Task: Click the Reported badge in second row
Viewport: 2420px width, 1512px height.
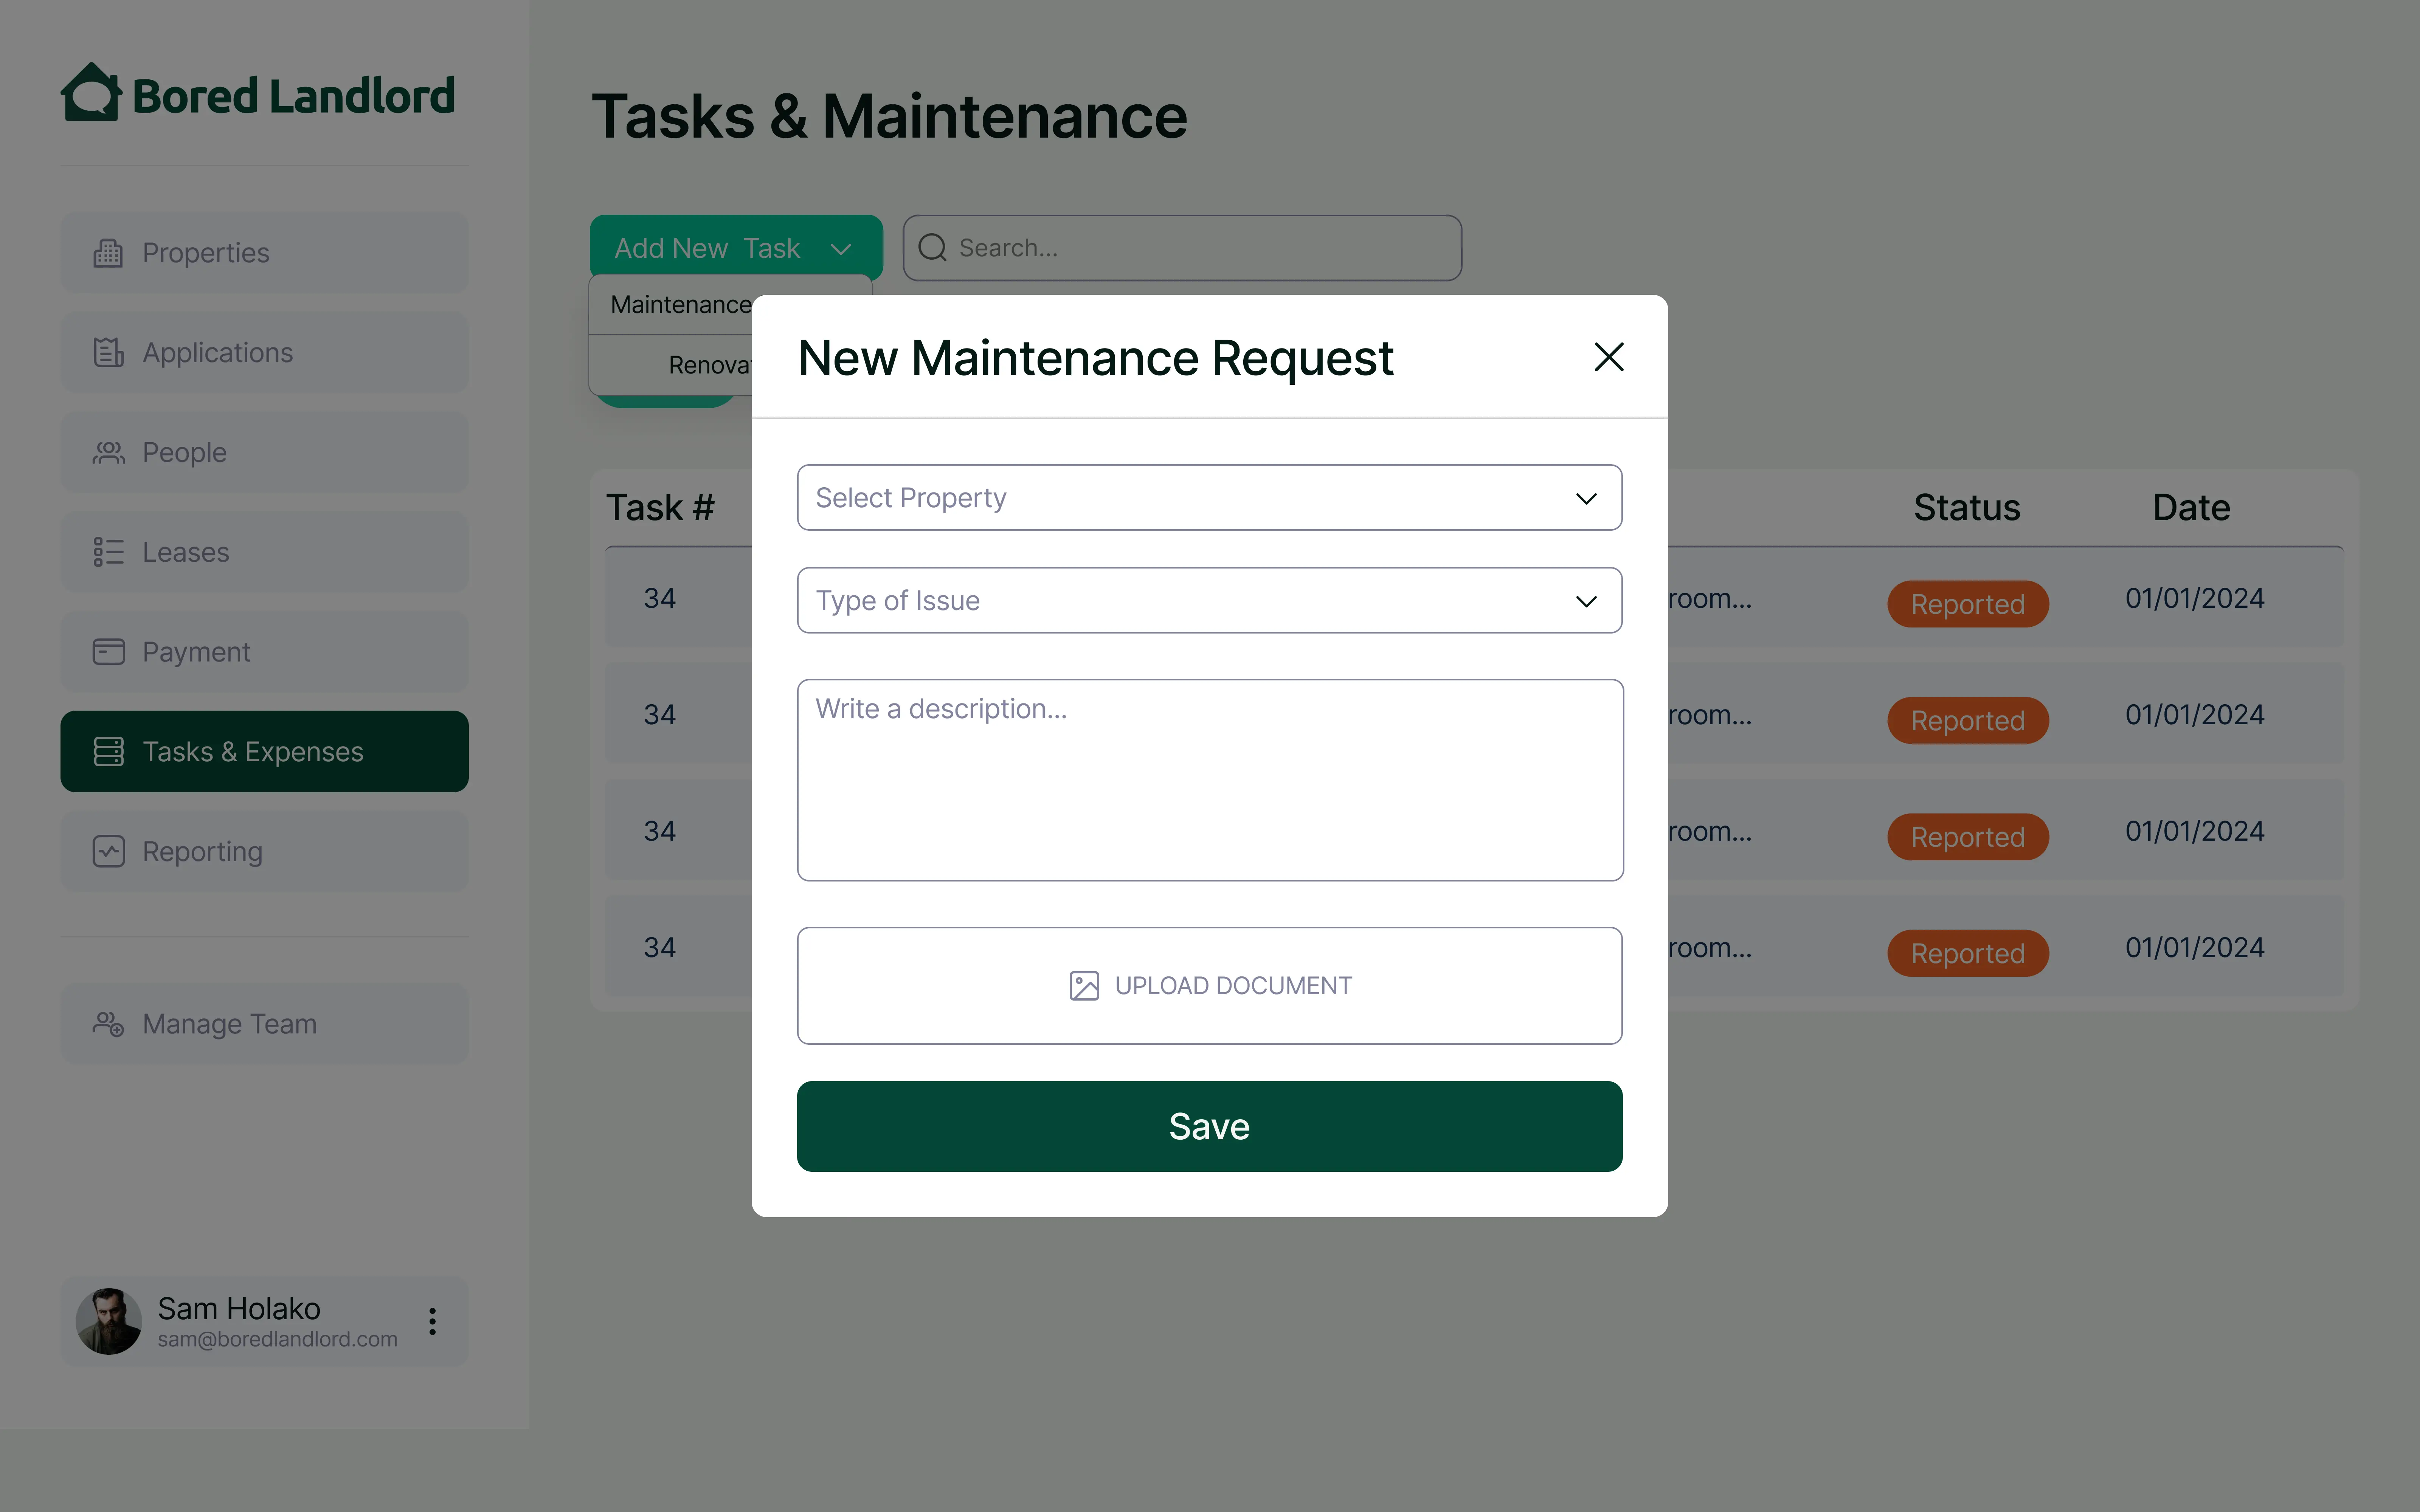Action: click(x=1968, y=720)
